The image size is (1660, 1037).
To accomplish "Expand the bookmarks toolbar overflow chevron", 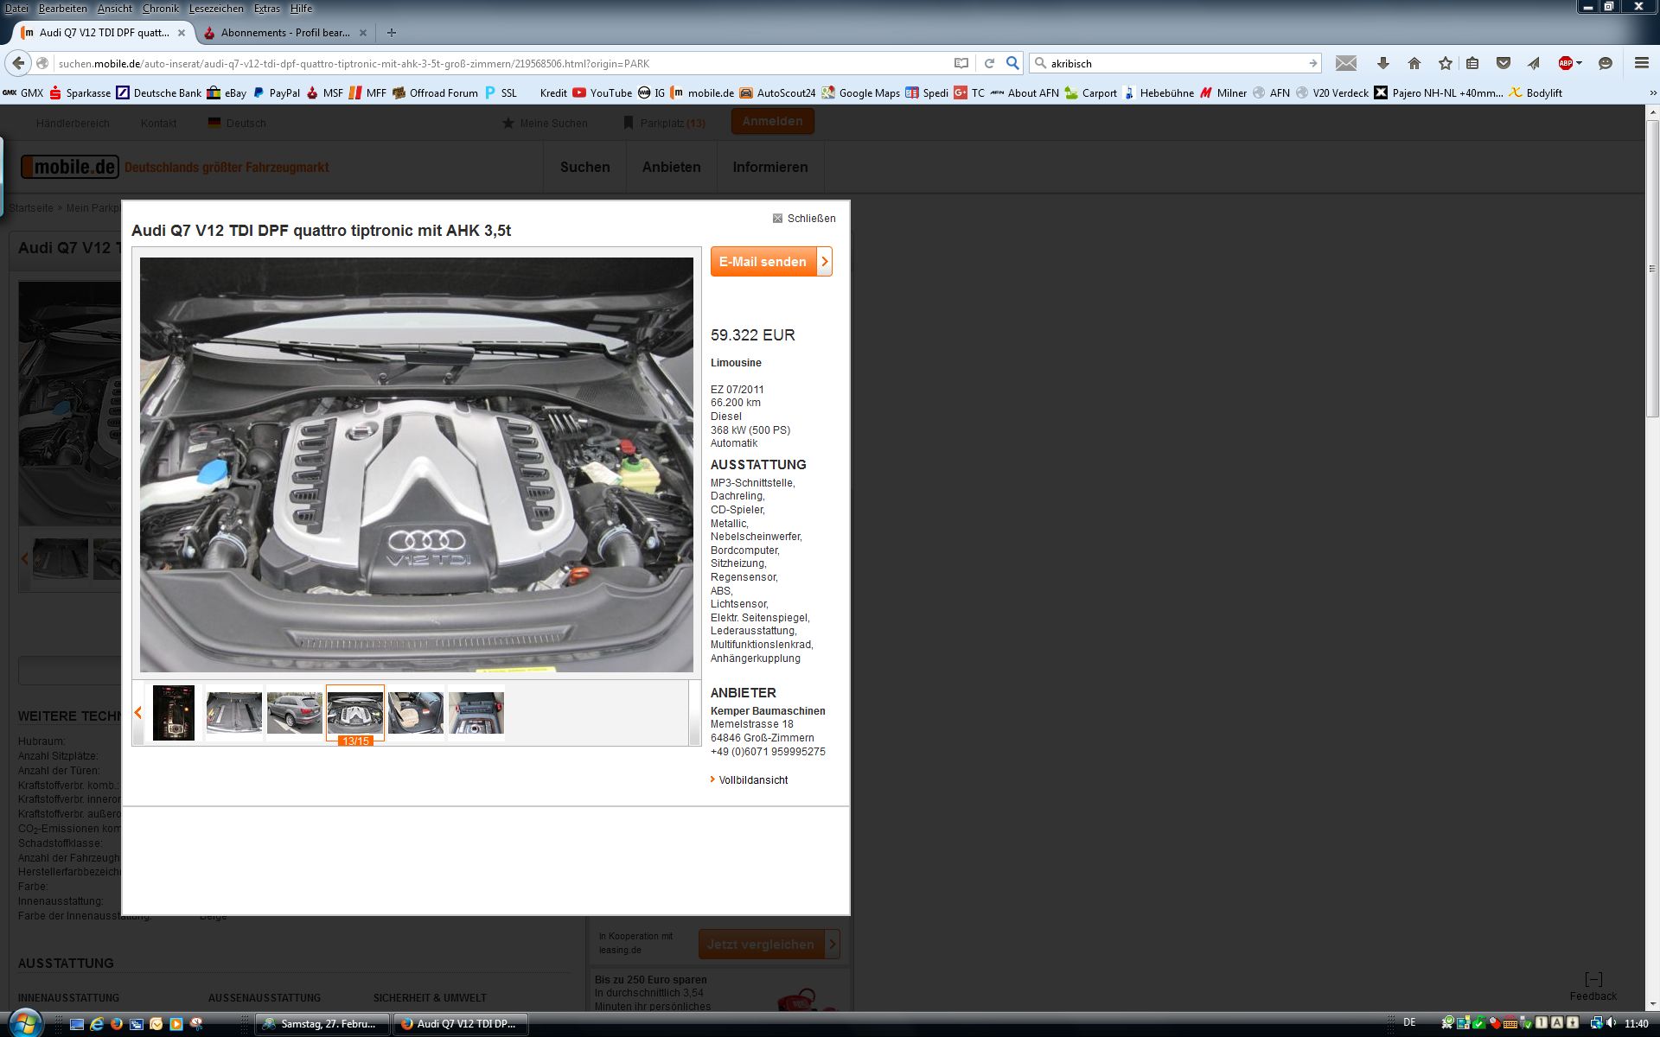I will [x=1652, y=93].
